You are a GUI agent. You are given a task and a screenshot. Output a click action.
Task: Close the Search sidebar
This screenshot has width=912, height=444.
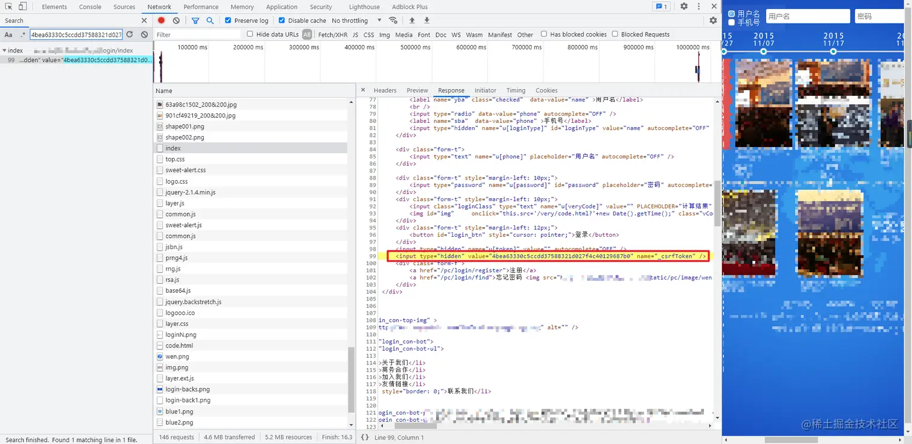(x=144, y=20)
